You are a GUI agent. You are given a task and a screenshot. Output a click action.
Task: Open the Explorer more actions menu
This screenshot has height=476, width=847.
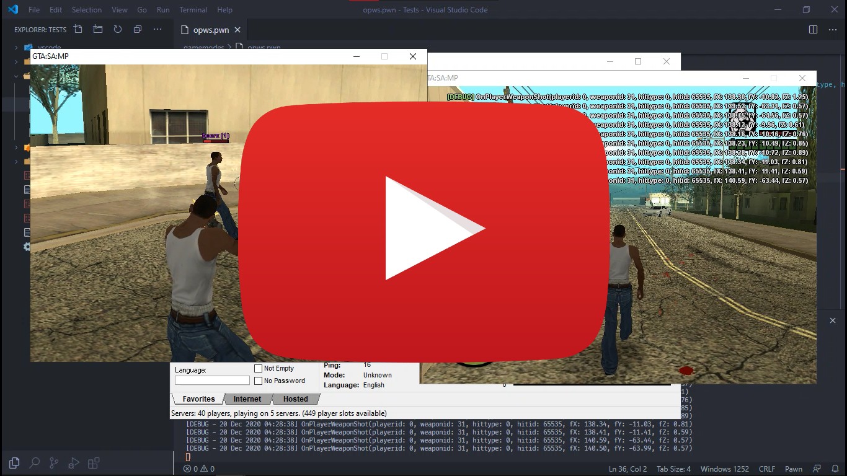point(157,29)
